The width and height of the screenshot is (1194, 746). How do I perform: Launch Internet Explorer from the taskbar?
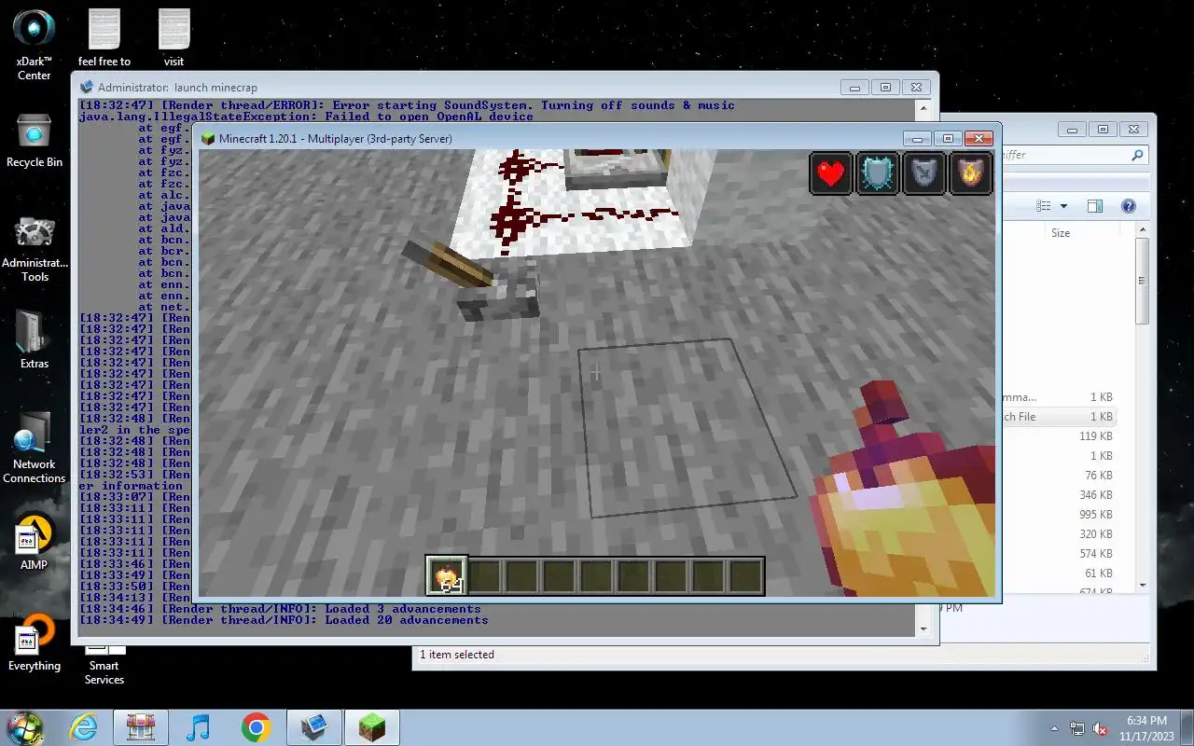click(x=84, y=727)
